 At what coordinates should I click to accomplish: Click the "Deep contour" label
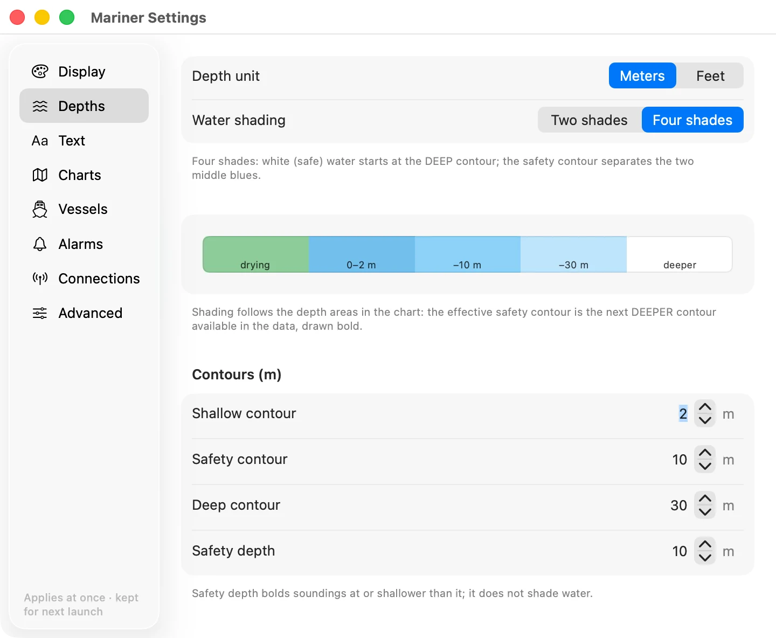[236, 505]
